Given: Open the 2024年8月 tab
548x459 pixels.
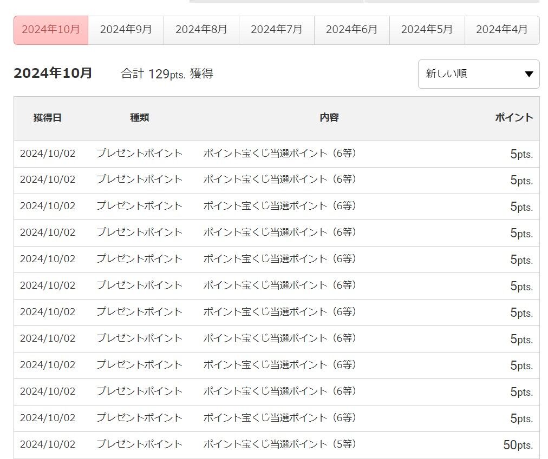Looking at the screenshot, I should pos(201,30).
